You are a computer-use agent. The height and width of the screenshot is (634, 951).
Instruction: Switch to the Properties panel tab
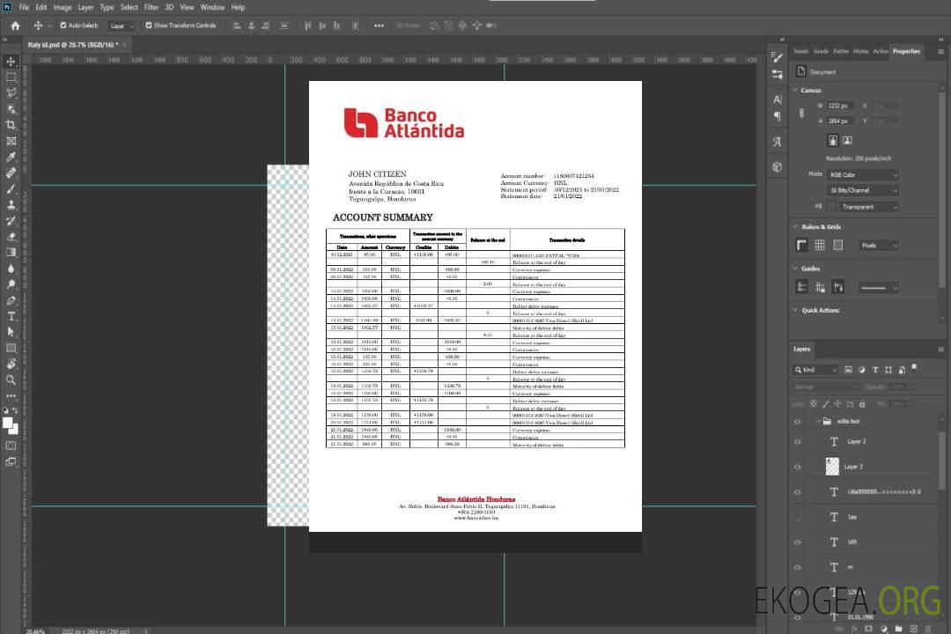[x=906, y=52]
